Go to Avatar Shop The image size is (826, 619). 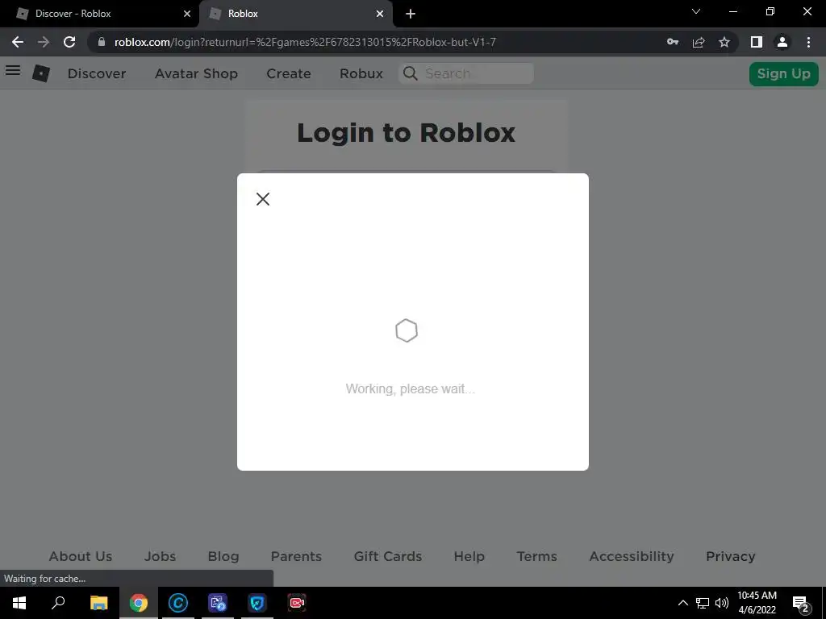(197, 73)
